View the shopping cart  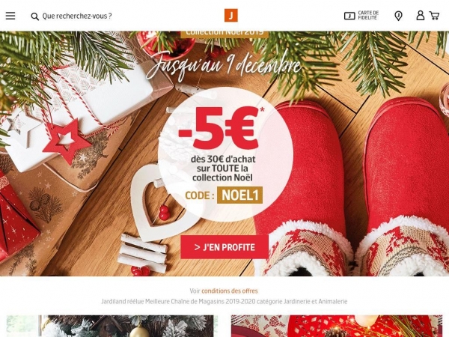[x=434, y=16]
